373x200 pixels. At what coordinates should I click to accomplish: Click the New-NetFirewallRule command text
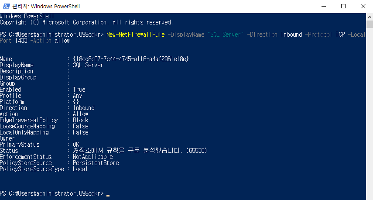(x=136, y=34)
